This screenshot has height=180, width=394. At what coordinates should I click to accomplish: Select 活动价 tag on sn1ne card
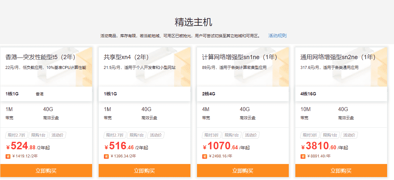[251, 135]
